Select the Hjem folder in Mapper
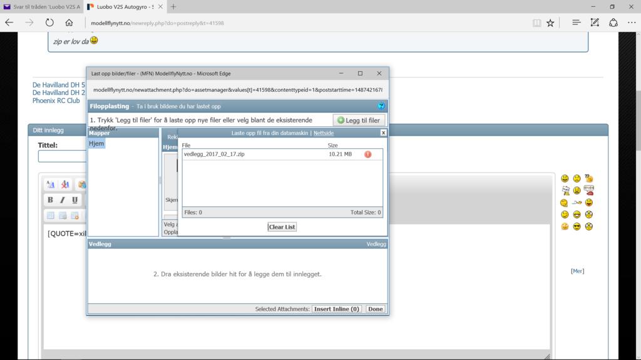The image size is (641, 360). [96, 144]
